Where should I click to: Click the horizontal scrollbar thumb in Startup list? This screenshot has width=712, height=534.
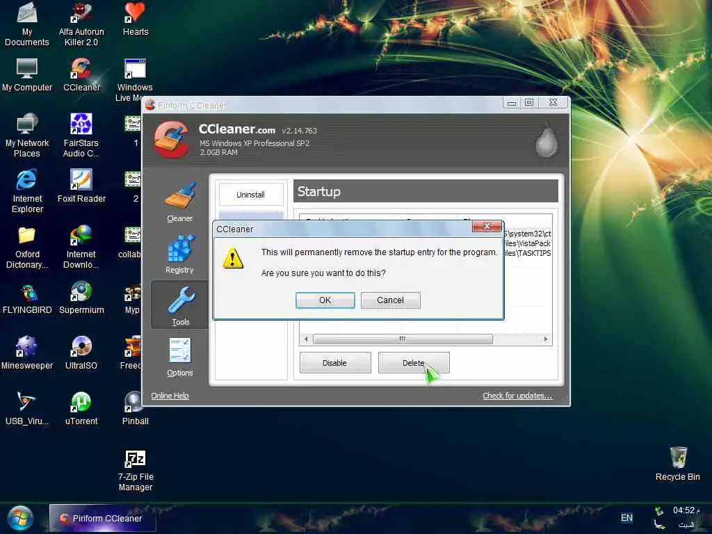[x=403, y=339]
